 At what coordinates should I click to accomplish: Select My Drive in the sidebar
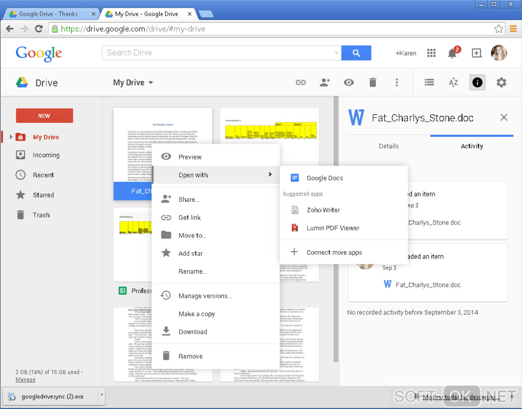tap(46, 137)
